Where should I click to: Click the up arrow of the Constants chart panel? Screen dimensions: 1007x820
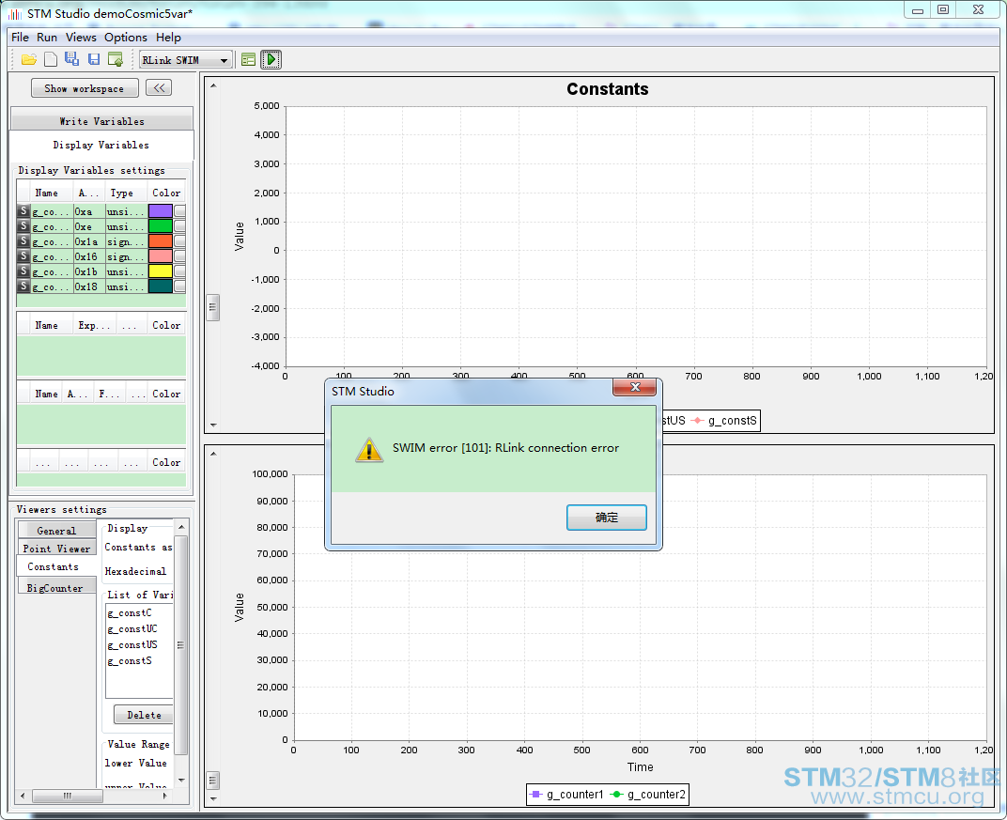click(x=213, y=85)
